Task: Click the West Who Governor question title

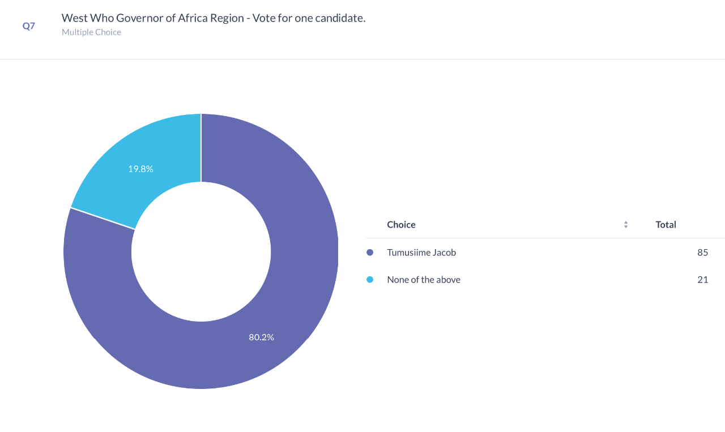Action: (x=214, y=18)
